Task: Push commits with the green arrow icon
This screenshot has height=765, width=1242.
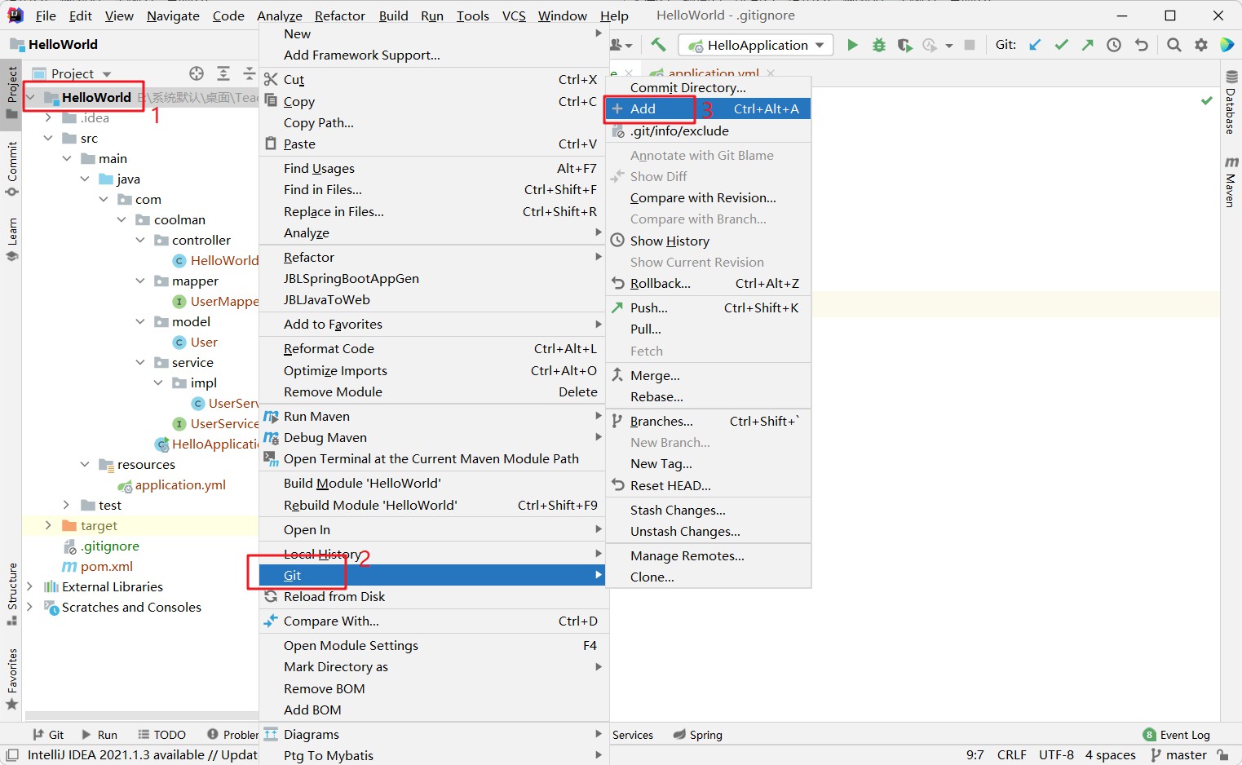Action: tap(1087, 45)
